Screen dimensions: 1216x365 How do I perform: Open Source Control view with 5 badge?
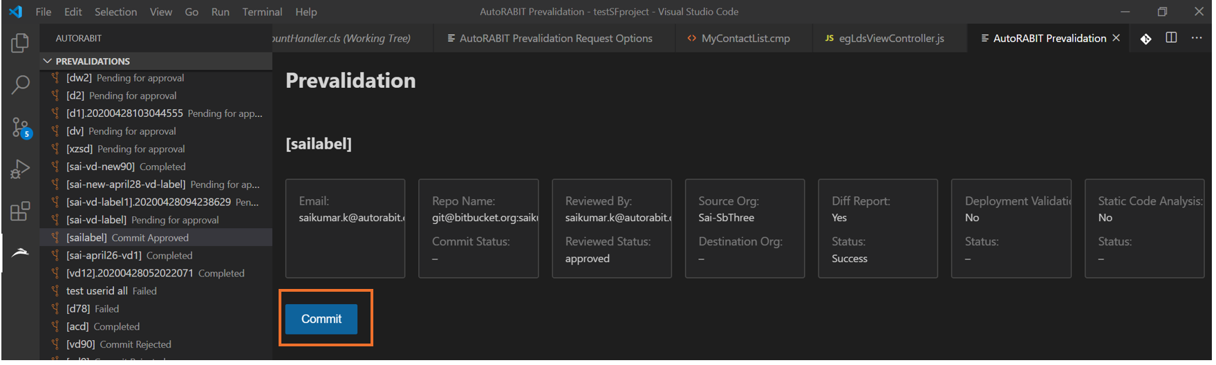pos(21,127)
